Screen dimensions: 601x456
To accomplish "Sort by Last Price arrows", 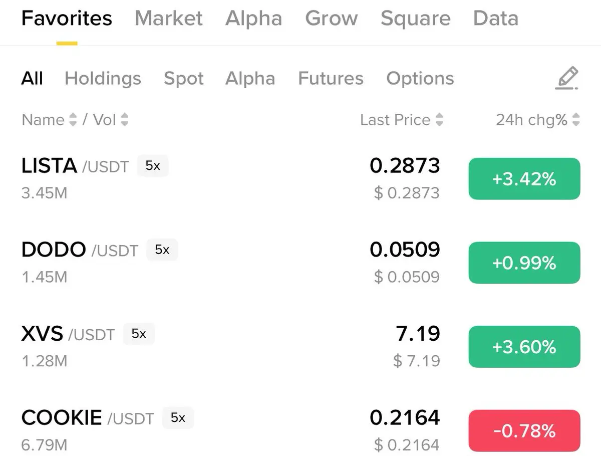I will tap(439, 120).
